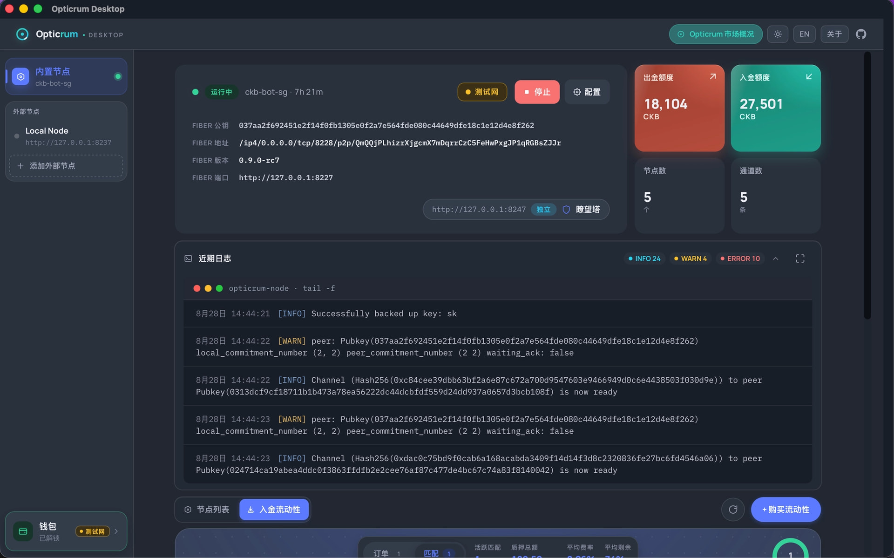This screenshot has height=558, width=894.
Task: Click the 出金额度 arrow icon
Action: click(713, 76)
